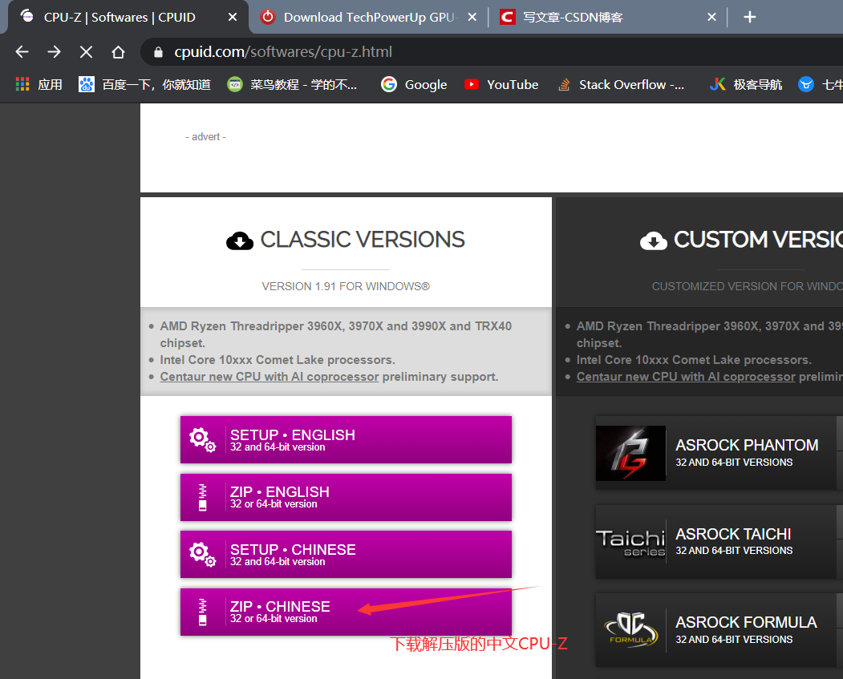Open the 极客导航 bookmark
Viewport: 843px width, 679px height.
point(745,84)
